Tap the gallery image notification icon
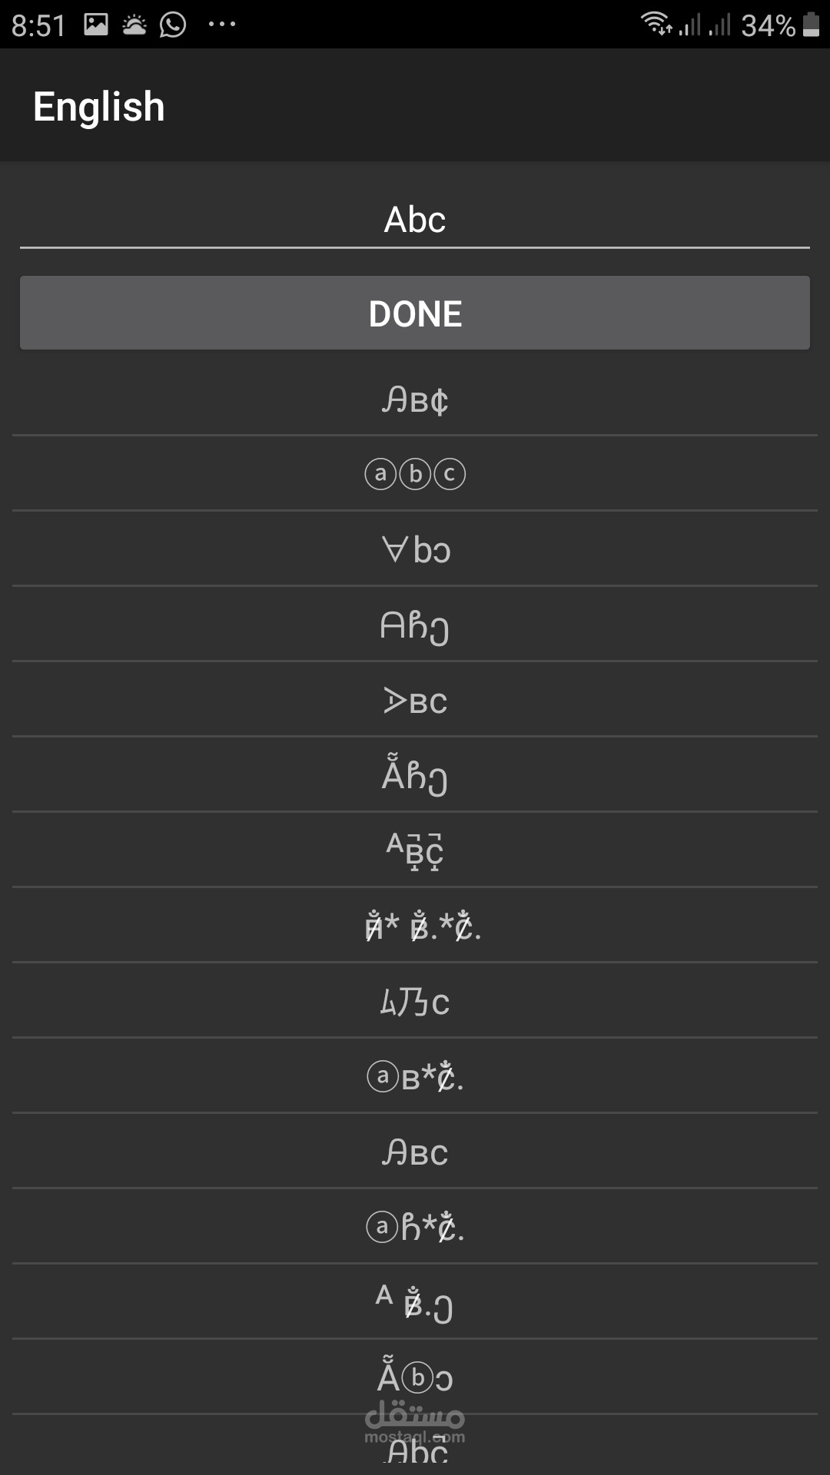 tap(96, 25)
